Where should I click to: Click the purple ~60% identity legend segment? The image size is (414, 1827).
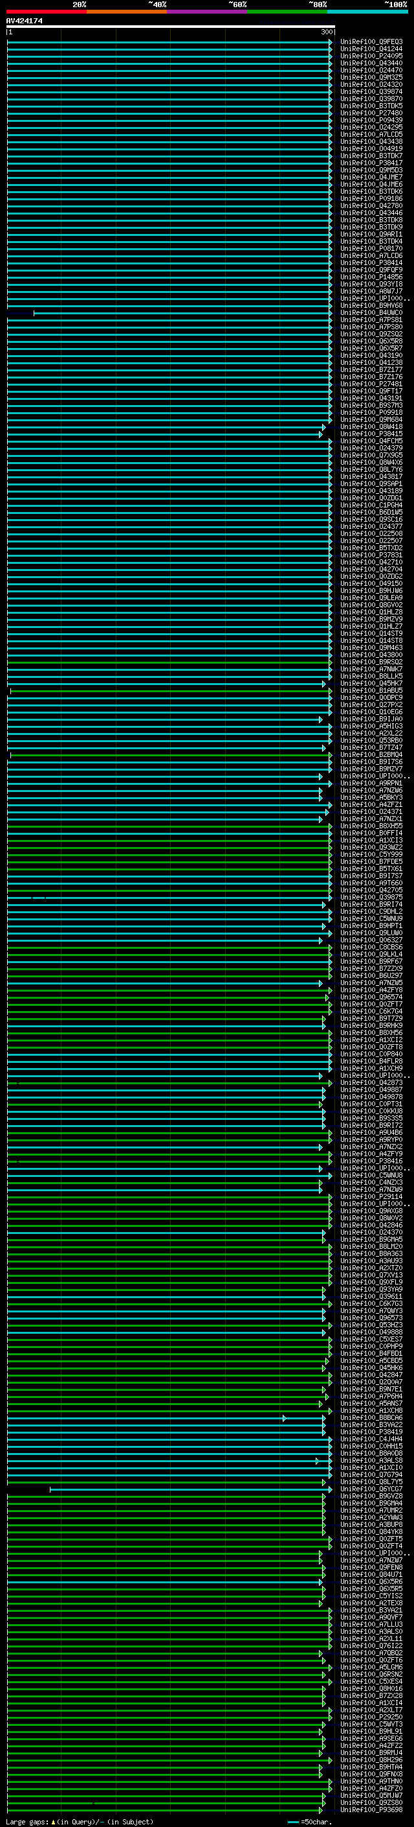tap(208, 12)
